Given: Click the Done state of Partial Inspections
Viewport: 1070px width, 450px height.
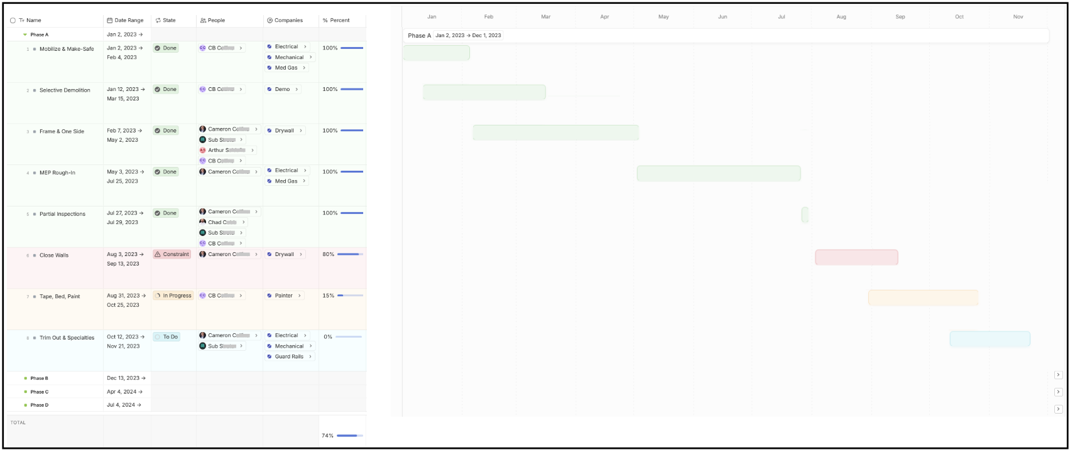Looking at the screenshot, I should 166,213.
